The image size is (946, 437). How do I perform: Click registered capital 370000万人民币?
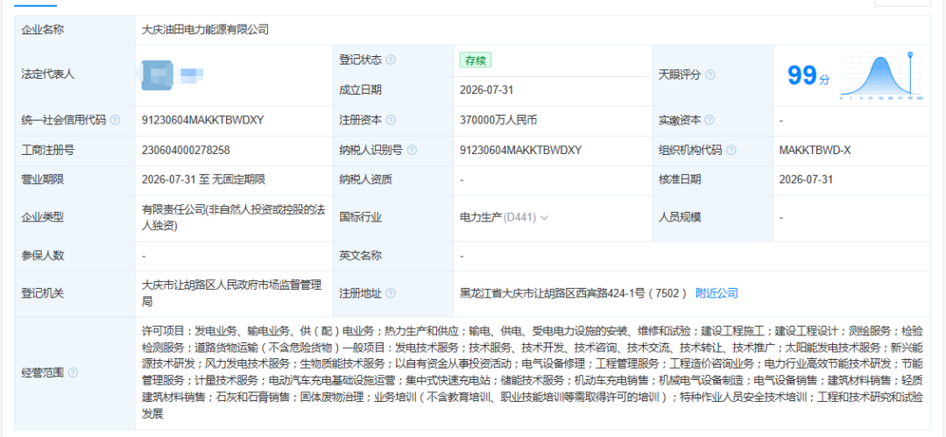tap(498, 120)
